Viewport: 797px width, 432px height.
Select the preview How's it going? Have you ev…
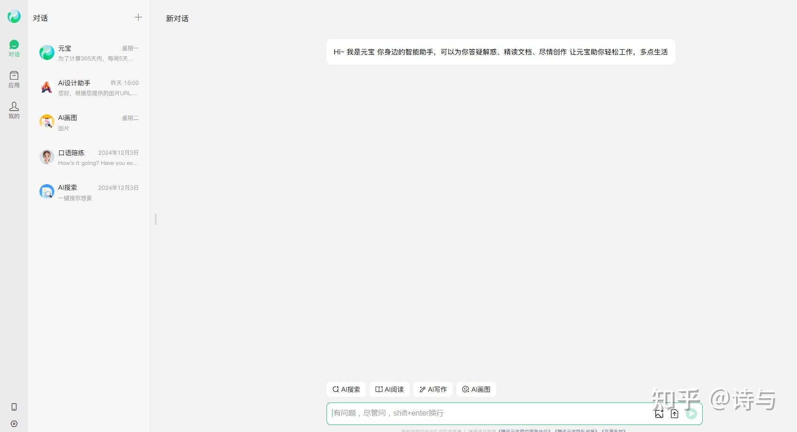[x=98, y=163]
